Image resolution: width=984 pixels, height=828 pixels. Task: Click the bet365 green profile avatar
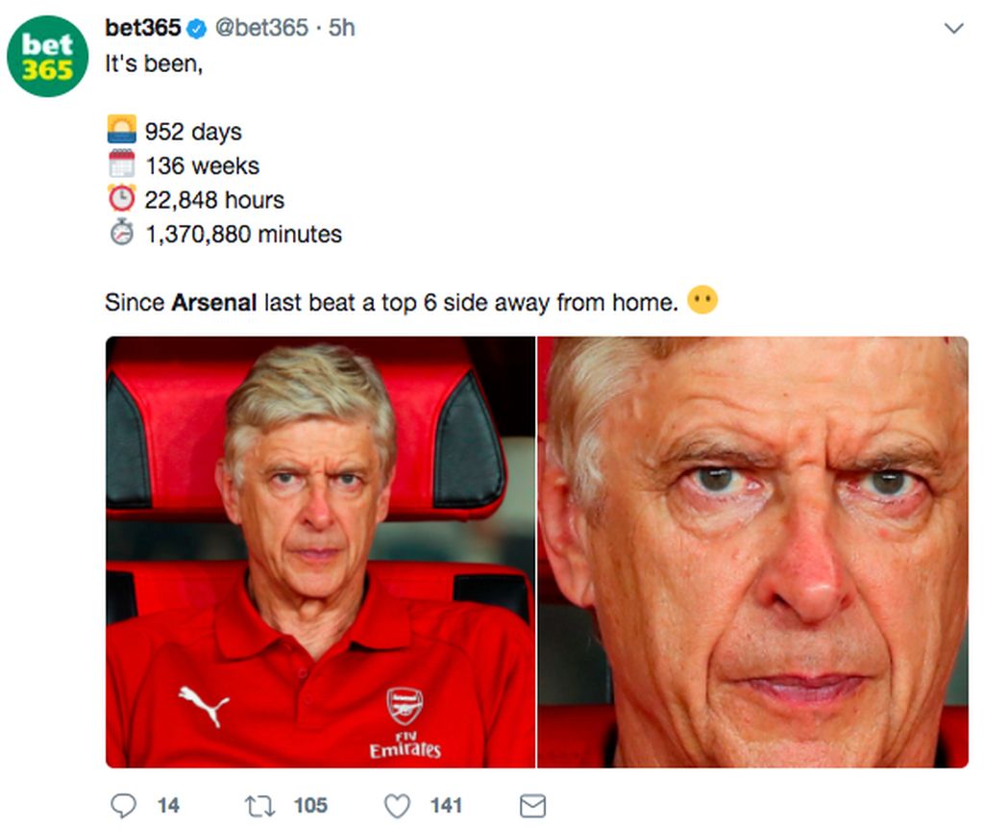[47, 56]
